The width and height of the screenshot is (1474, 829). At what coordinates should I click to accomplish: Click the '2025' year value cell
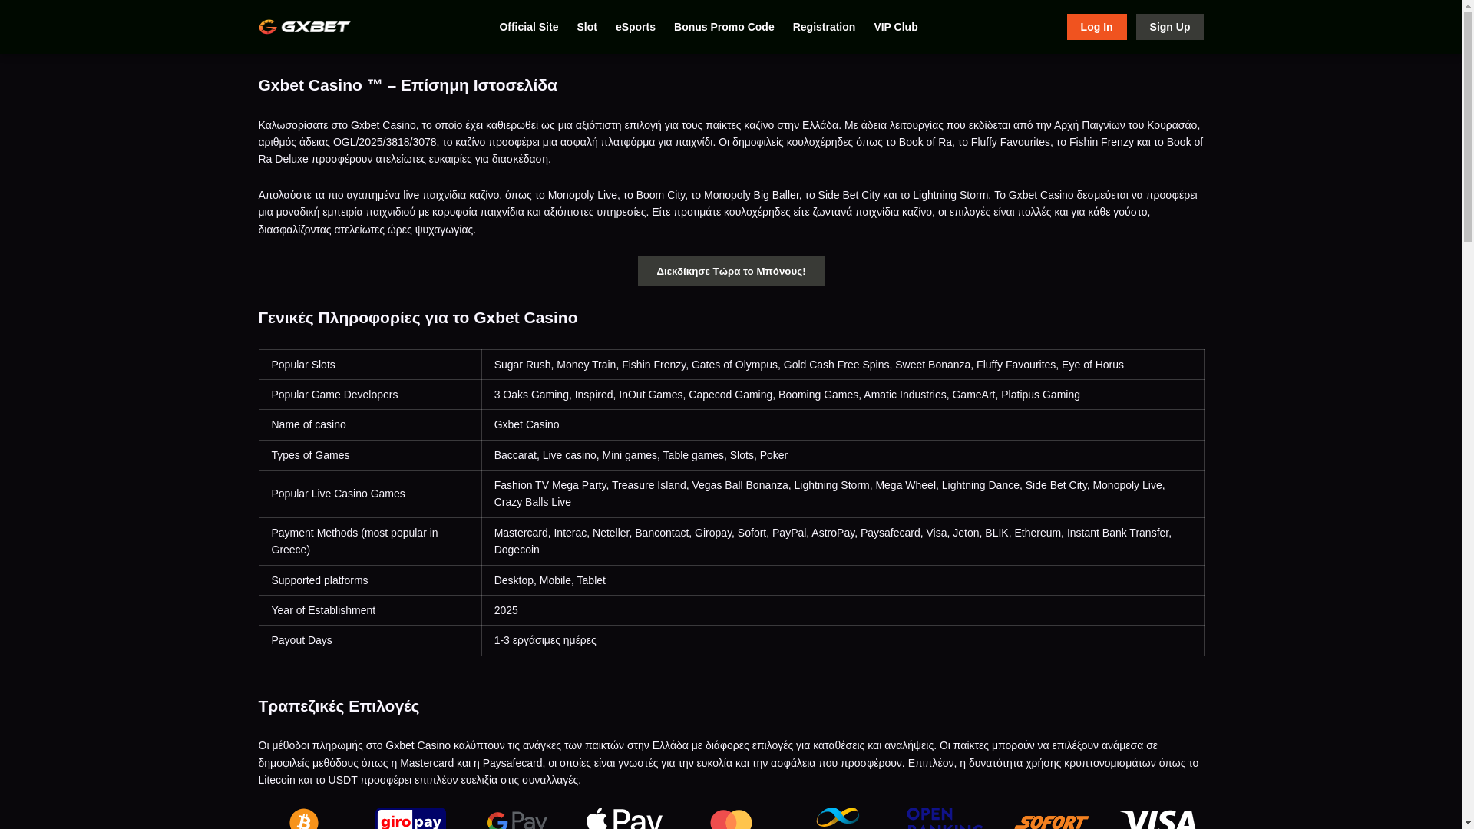point(842,610)
